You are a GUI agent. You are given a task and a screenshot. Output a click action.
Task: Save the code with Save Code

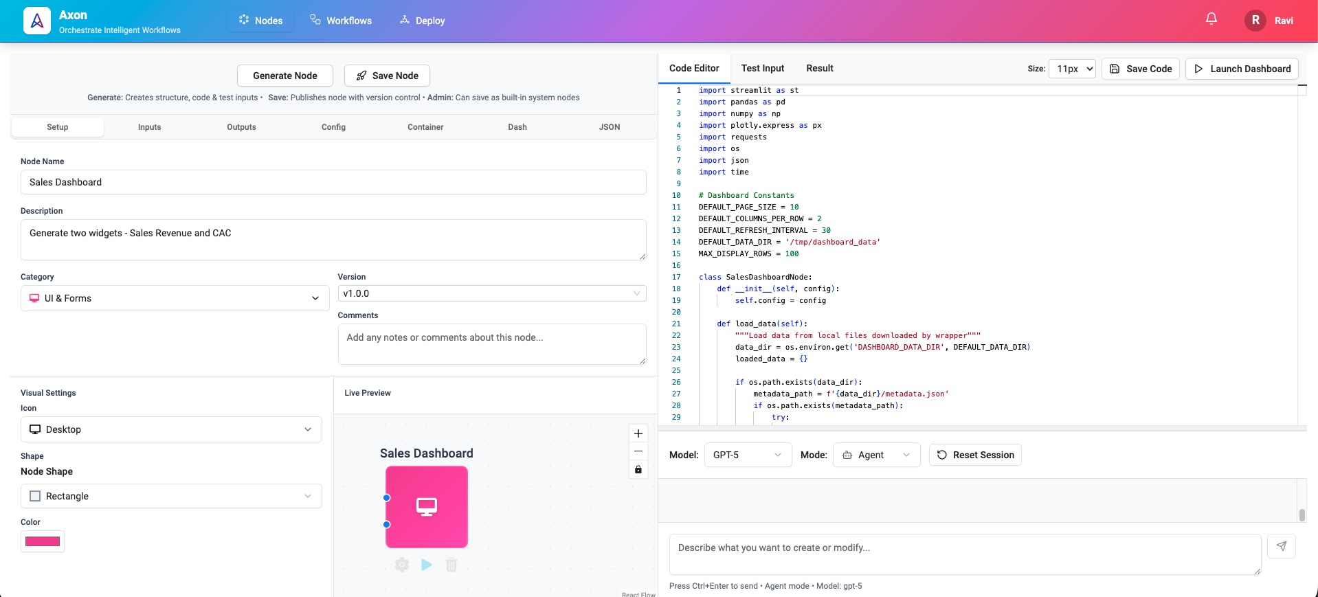(x=1141, y=69)
